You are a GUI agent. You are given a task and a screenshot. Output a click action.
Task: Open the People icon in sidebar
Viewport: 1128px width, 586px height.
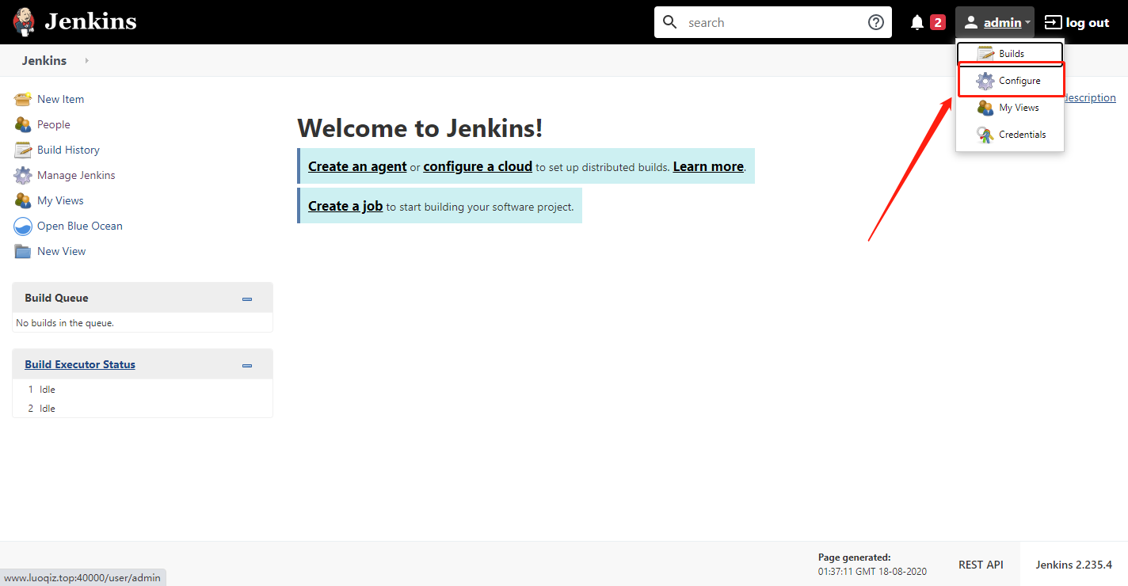[23, 124]
